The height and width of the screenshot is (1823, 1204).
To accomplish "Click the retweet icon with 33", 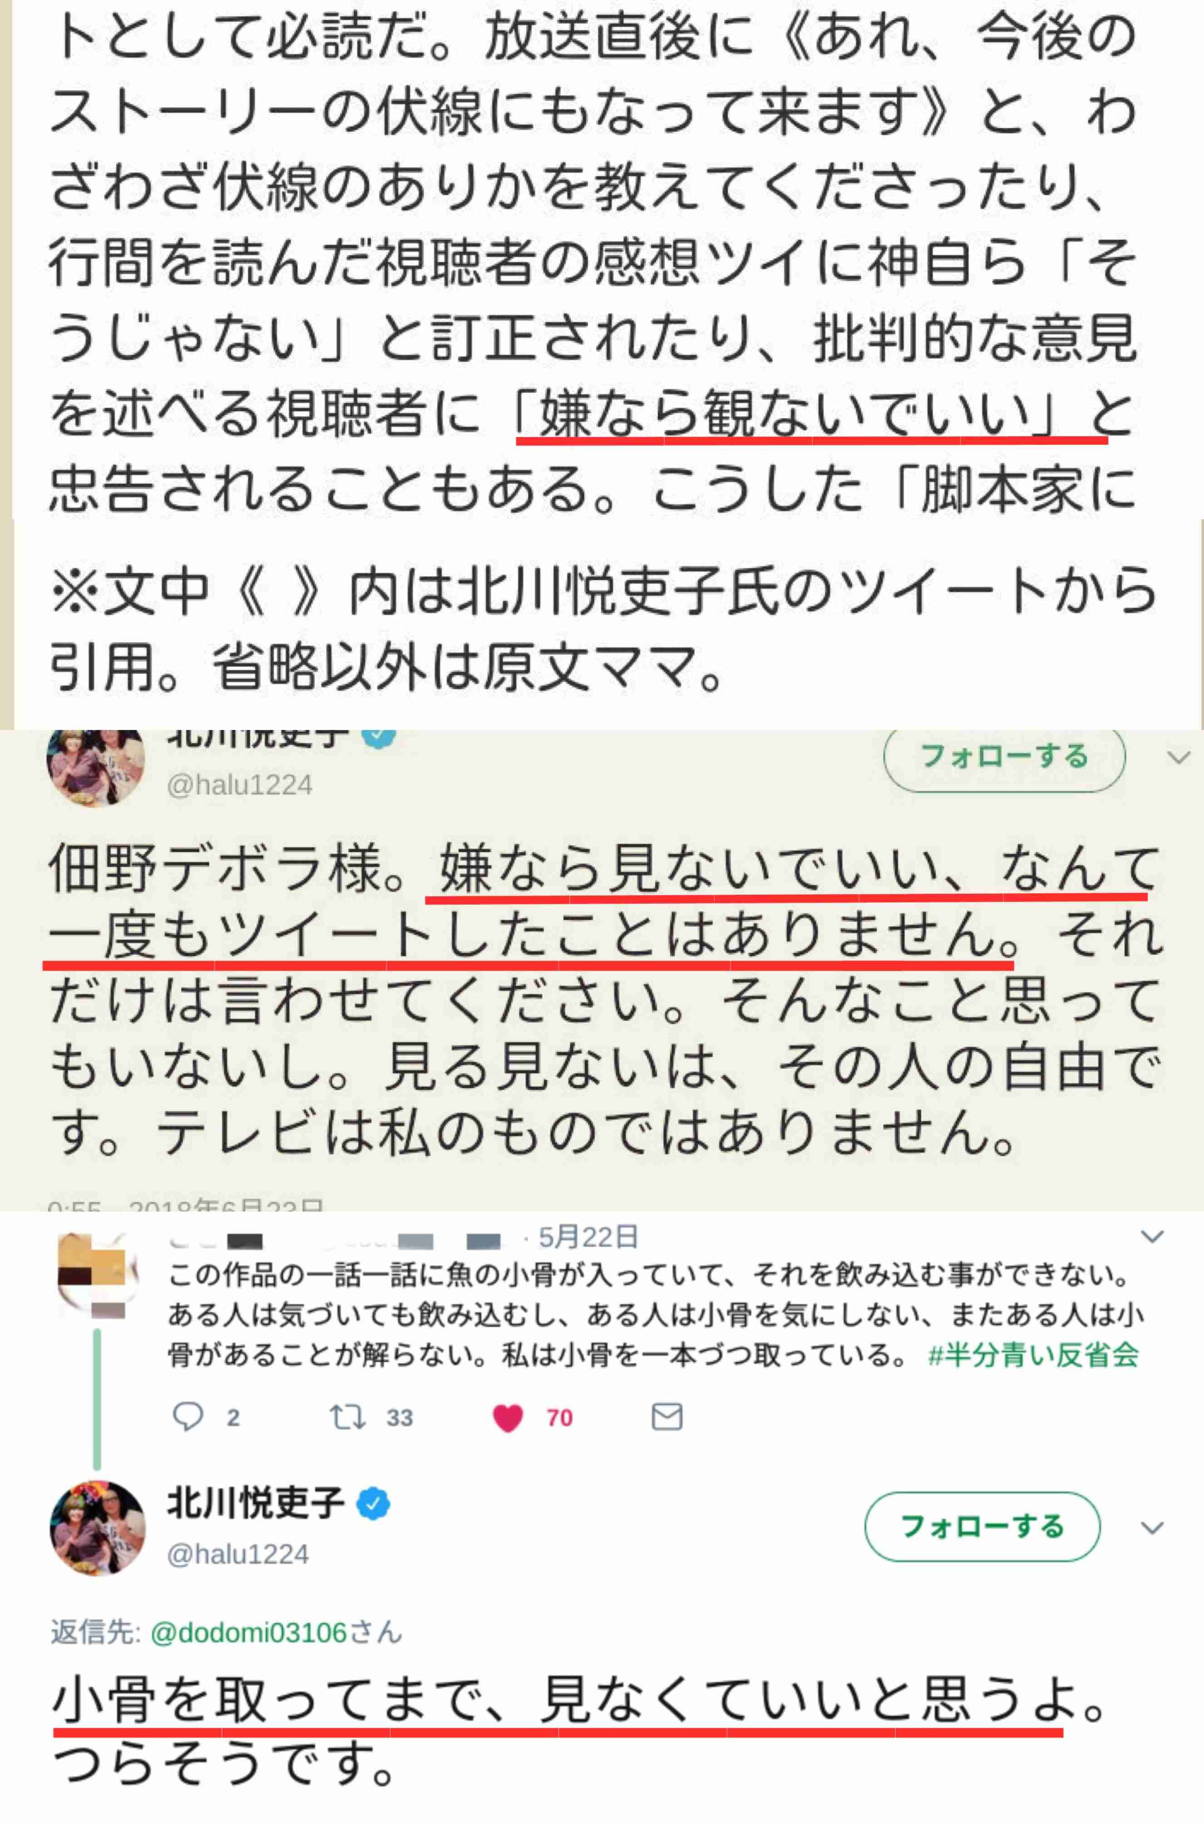I will 347,1417.
